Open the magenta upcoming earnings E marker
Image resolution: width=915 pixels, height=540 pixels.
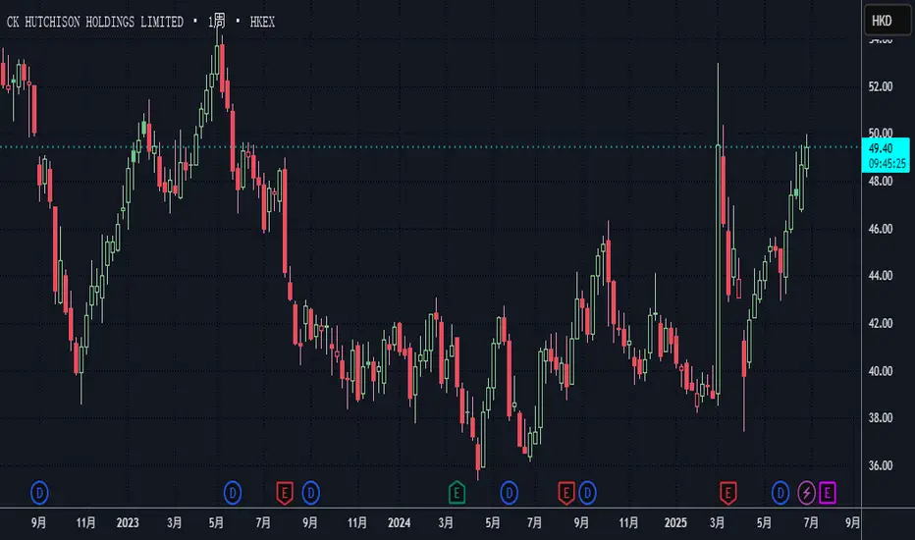(827, 493)
